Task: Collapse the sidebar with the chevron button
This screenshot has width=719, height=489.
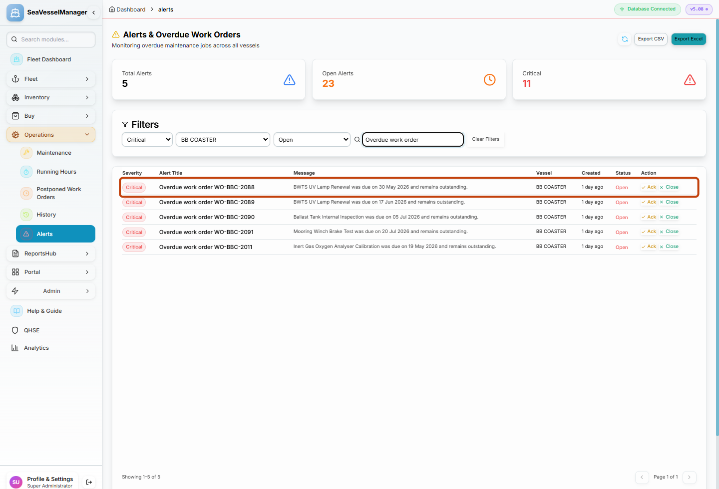Action: click(x=93, y=12)
